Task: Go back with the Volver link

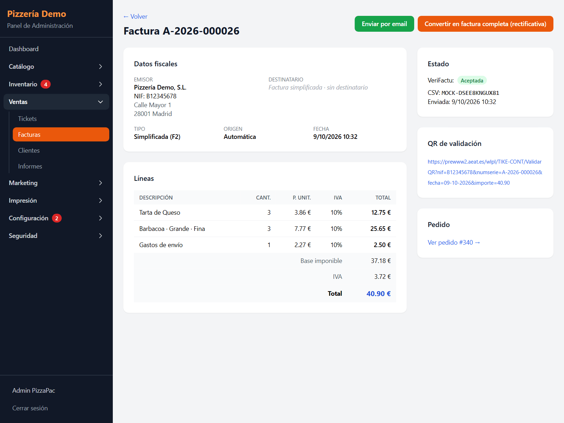Action: click(135, 17)
